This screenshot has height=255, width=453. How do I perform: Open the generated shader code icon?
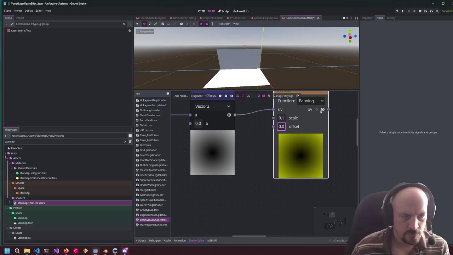click(298, 96)
